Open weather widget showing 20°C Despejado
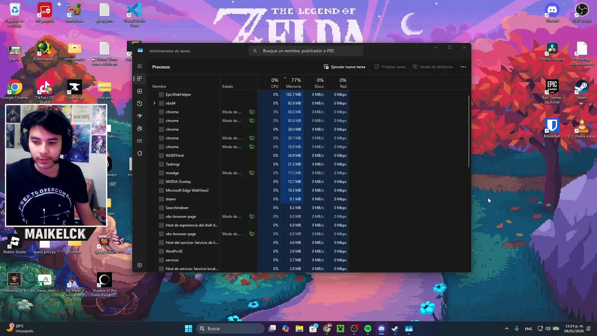Screen dimensions: 597x336 click(x=20, y=329)
